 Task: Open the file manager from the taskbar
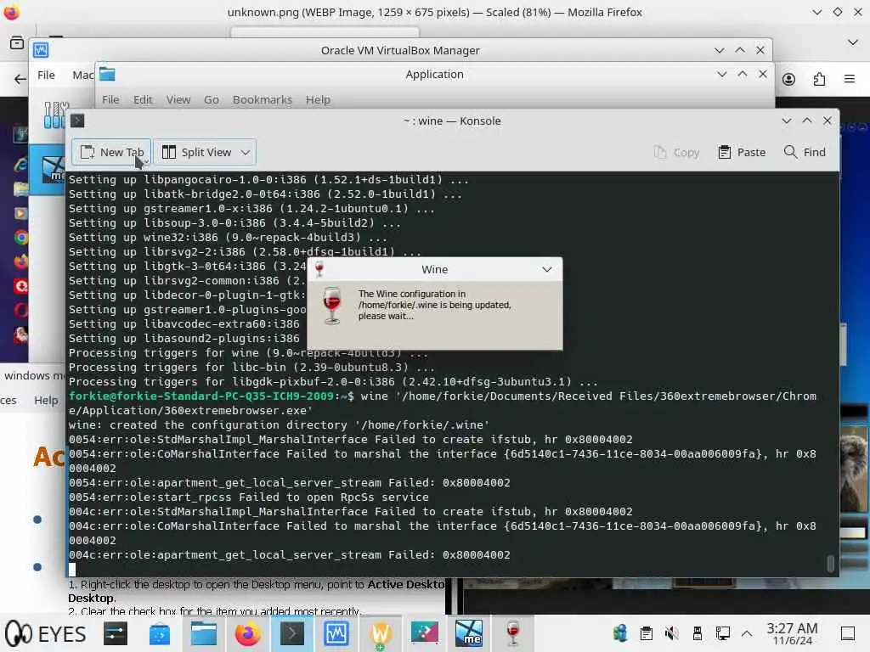pos(204,633)
